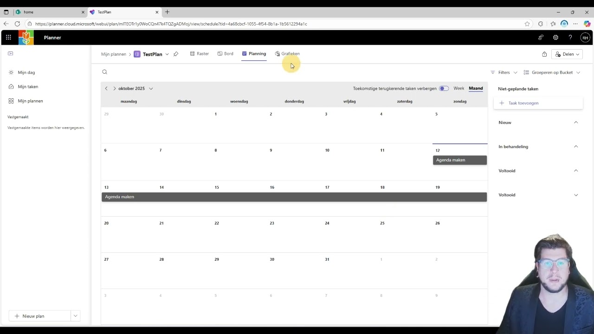Viewport: 594px width, 334px height.
Task: Click the browser back arrow
Action: [x=6, y=24]
